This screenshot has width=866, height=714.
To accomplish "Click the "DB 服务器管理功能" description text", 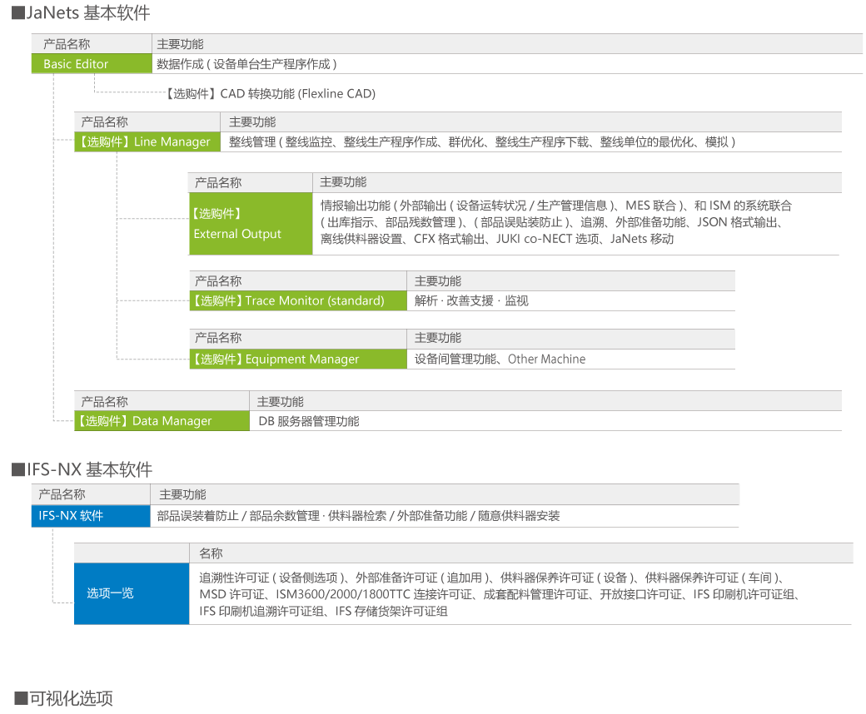I will [x=309, y=421].
